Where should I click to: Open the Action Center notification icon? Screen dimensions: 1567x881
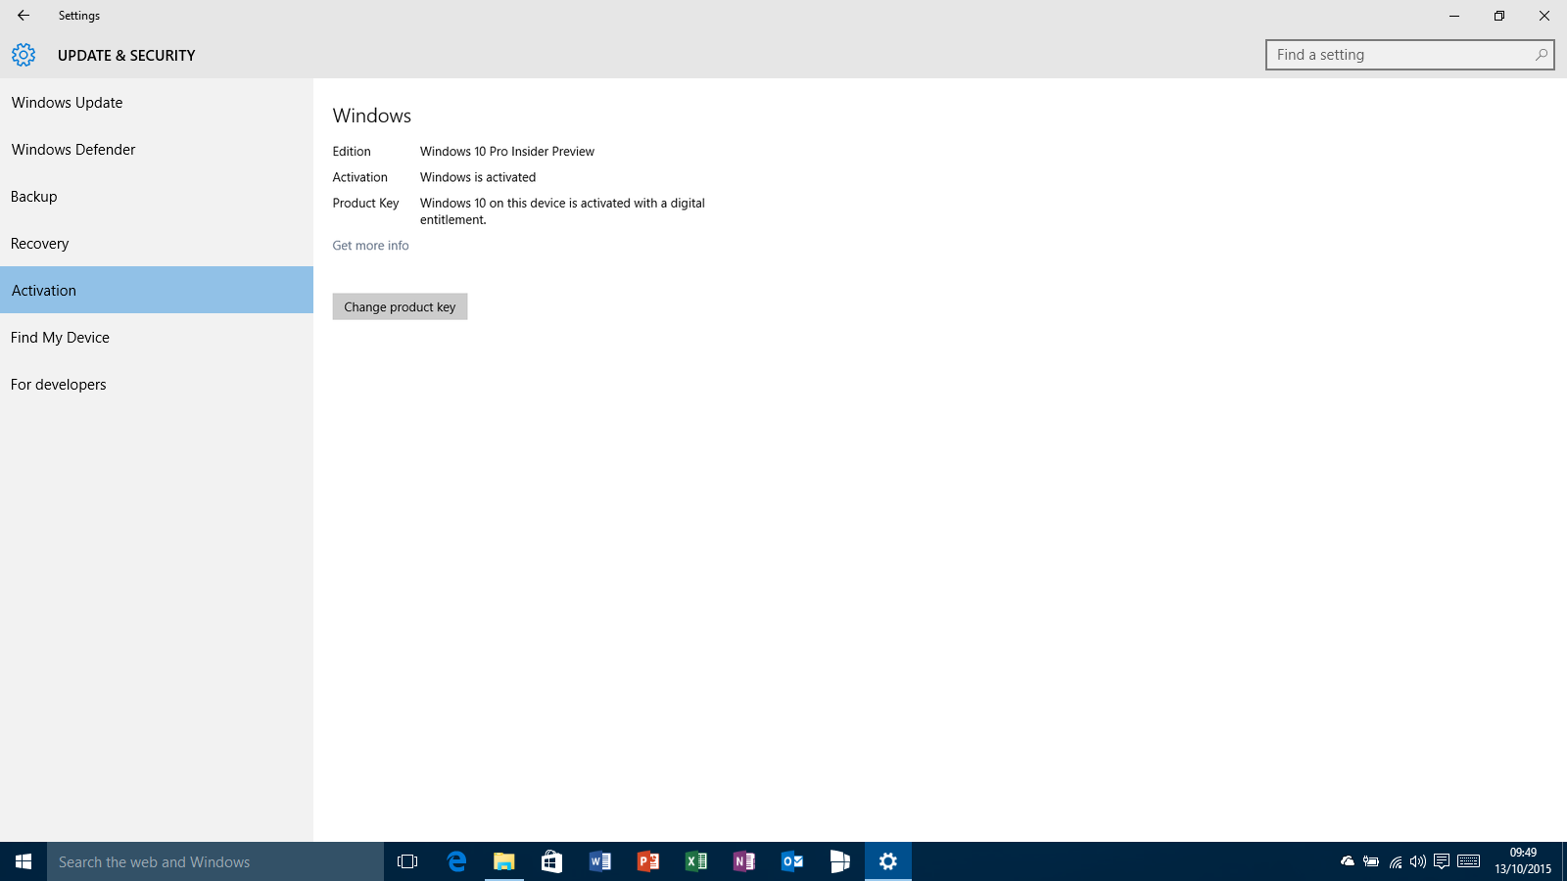coord(1442,861)
